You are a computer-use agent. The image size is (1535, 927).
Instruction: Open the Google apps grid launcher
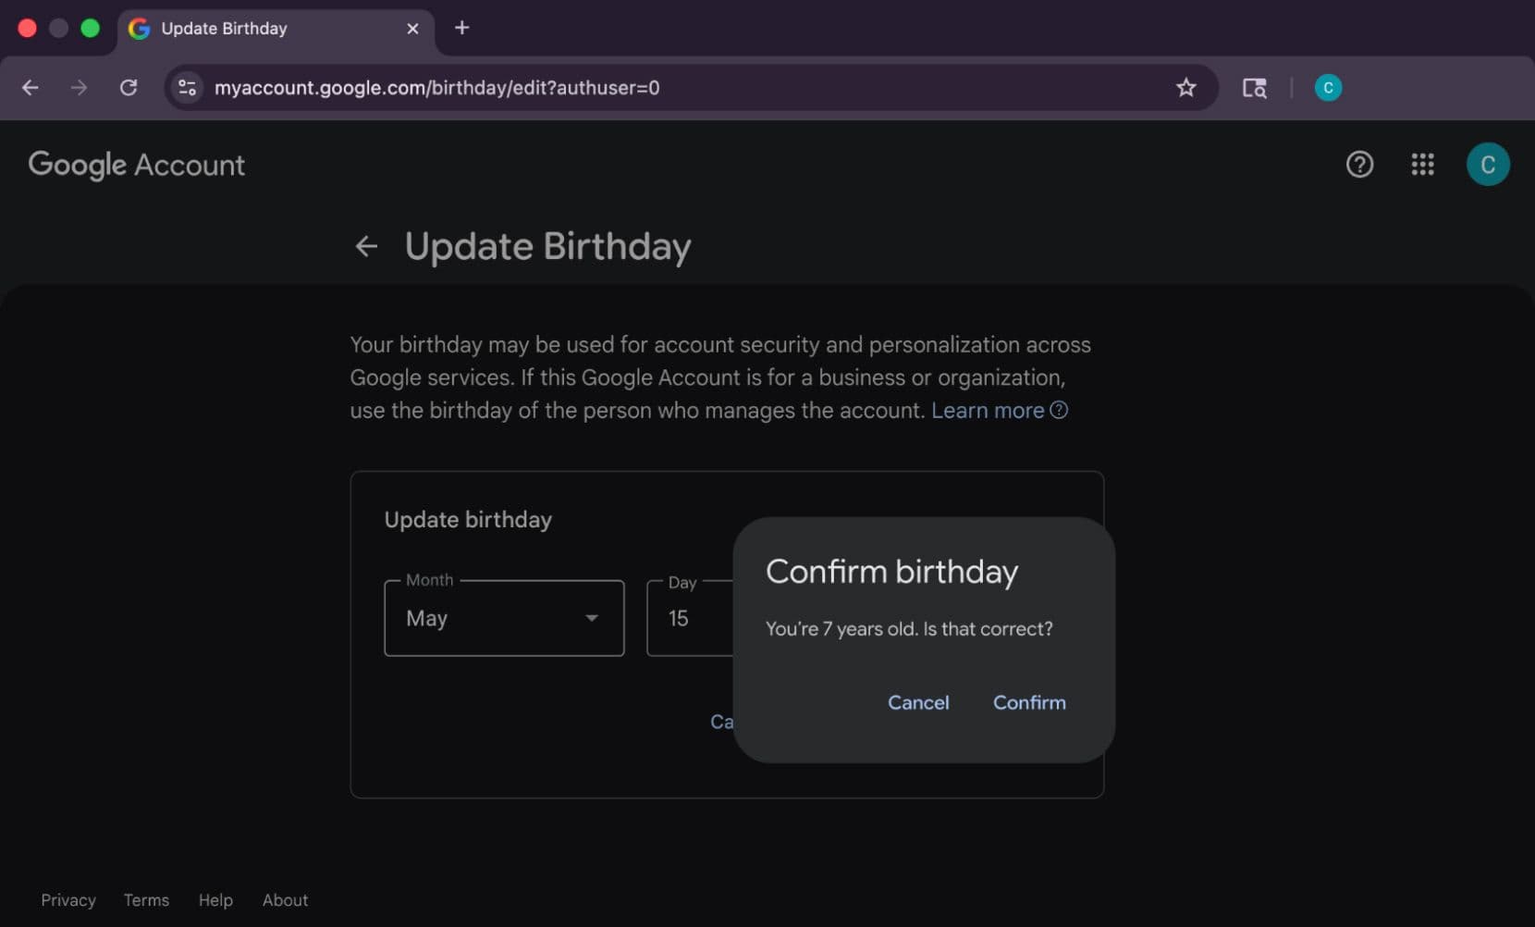click(x=1422, y=165)
